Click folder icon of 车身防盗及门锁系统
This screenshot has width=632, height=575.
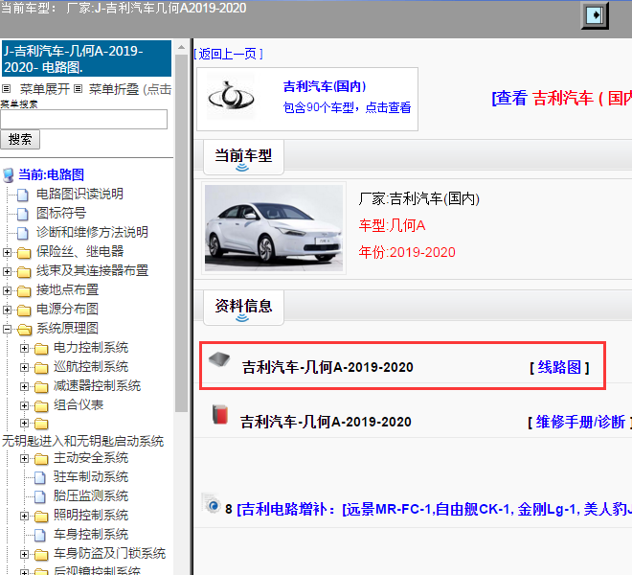coord(41,555)
